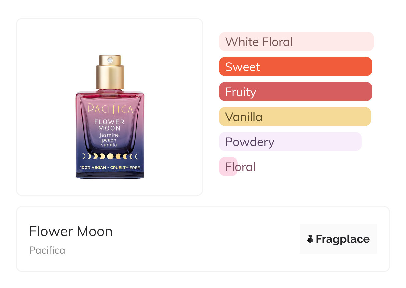This screenshot has width=406, height=288.
Task: Select the orange Sweet accord bar
Action: pyautogui.click(x=295, y=67)
